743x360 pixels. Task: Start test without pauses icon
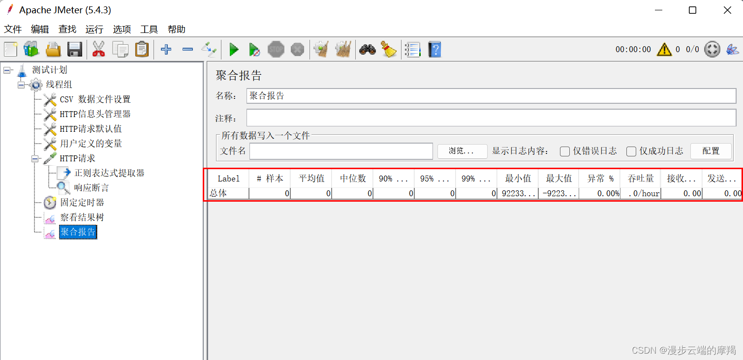tap(254, 49)
